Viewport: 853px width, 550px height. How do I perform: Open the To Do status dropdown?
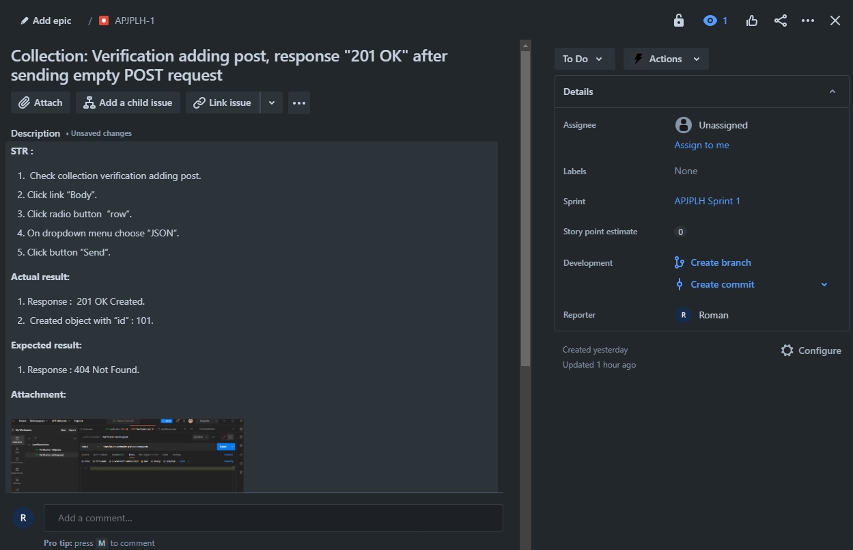[x=584, y=59]
